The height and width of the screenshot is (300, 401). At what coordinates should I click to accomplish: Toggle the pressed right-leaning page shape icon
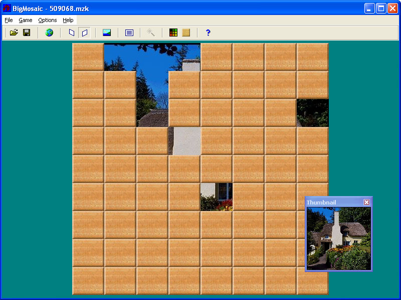(84, 32)
